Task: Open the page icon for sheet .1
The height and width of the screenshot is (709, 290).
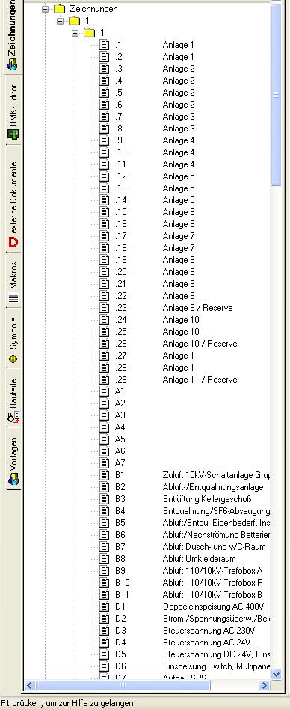Action: click(105, 45)
